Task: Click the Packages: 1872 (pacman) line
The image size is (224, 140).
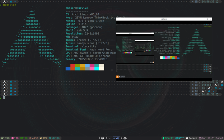Action: (x=84, y=27)
